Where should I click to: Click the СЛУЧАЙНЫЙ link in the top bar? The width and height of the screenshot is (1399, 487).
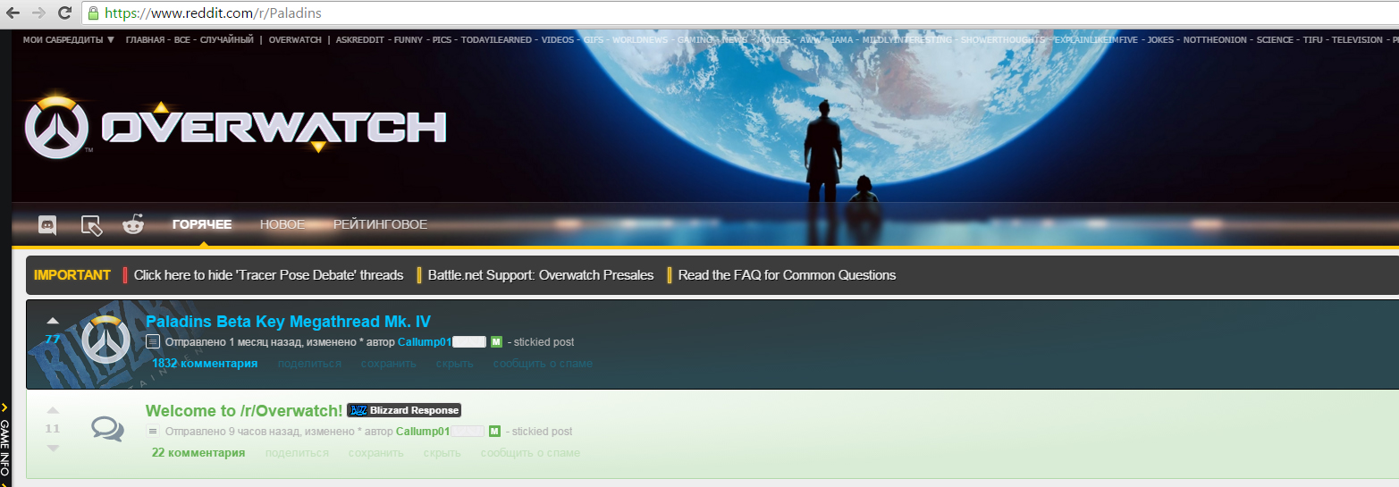[x=228, y=39]
